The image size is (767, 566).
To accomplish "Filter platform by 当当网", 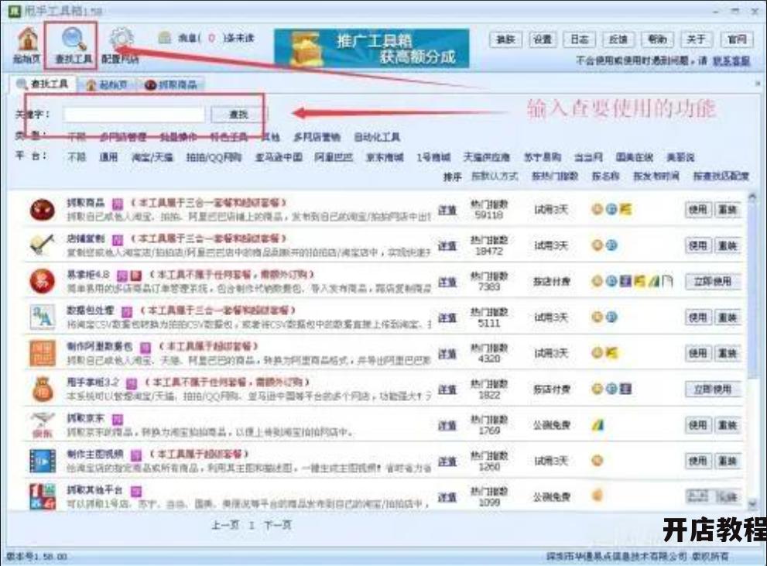I will (x=588, y=157).
